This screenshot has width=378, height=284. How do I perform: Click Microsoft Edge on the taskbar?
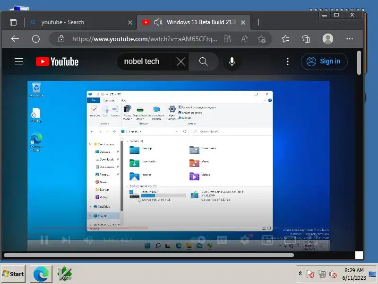(x=41, y=274)
